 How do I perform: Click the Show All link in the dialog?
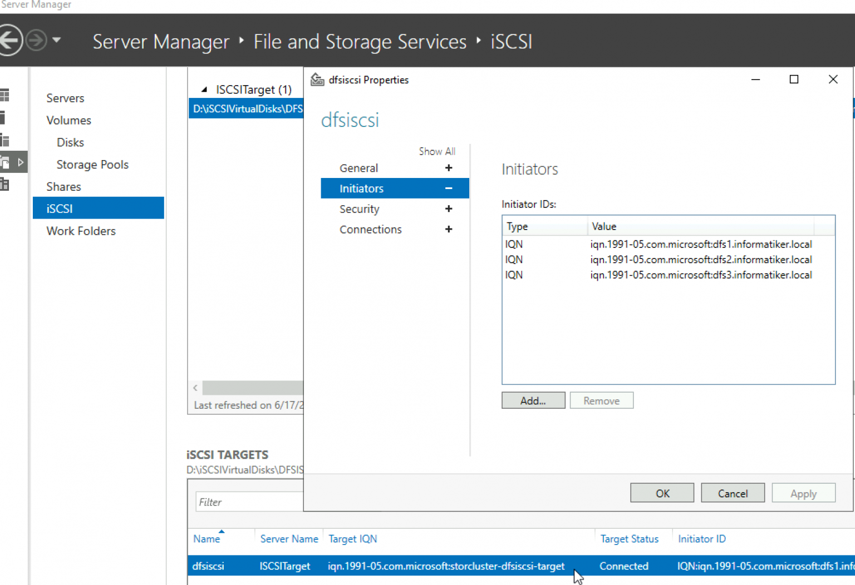[437, 151]
